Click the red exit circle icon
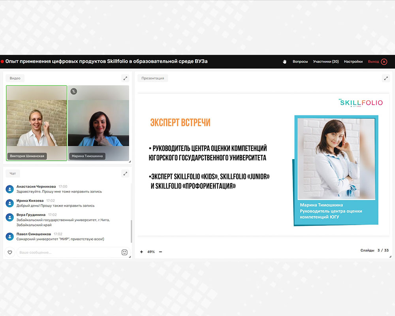The width and height of the screenshot is (395, 316). (384, 62)
